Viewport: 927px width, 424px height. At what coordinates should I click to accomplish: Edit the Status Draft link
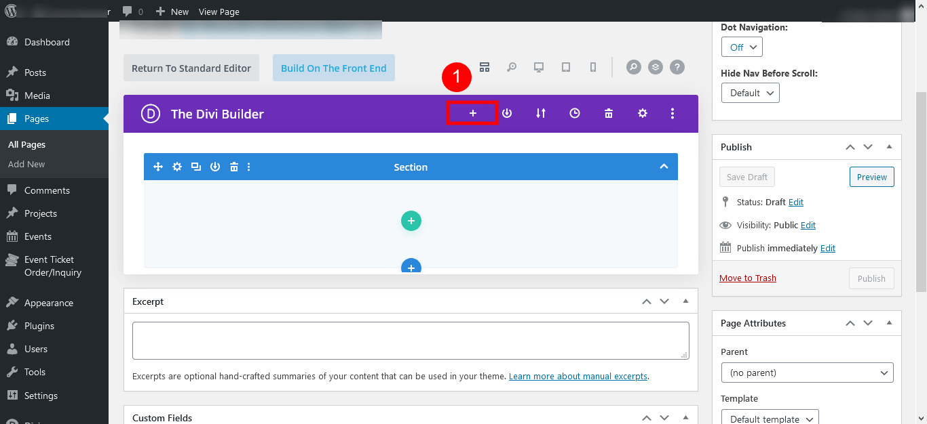click(796, 202)
